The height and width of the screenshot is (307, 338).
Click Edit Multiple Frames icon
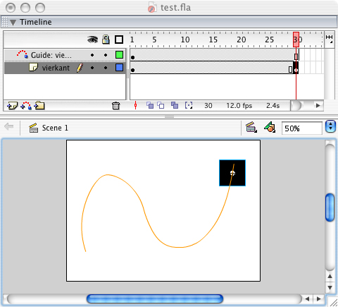tap(175, 105)
